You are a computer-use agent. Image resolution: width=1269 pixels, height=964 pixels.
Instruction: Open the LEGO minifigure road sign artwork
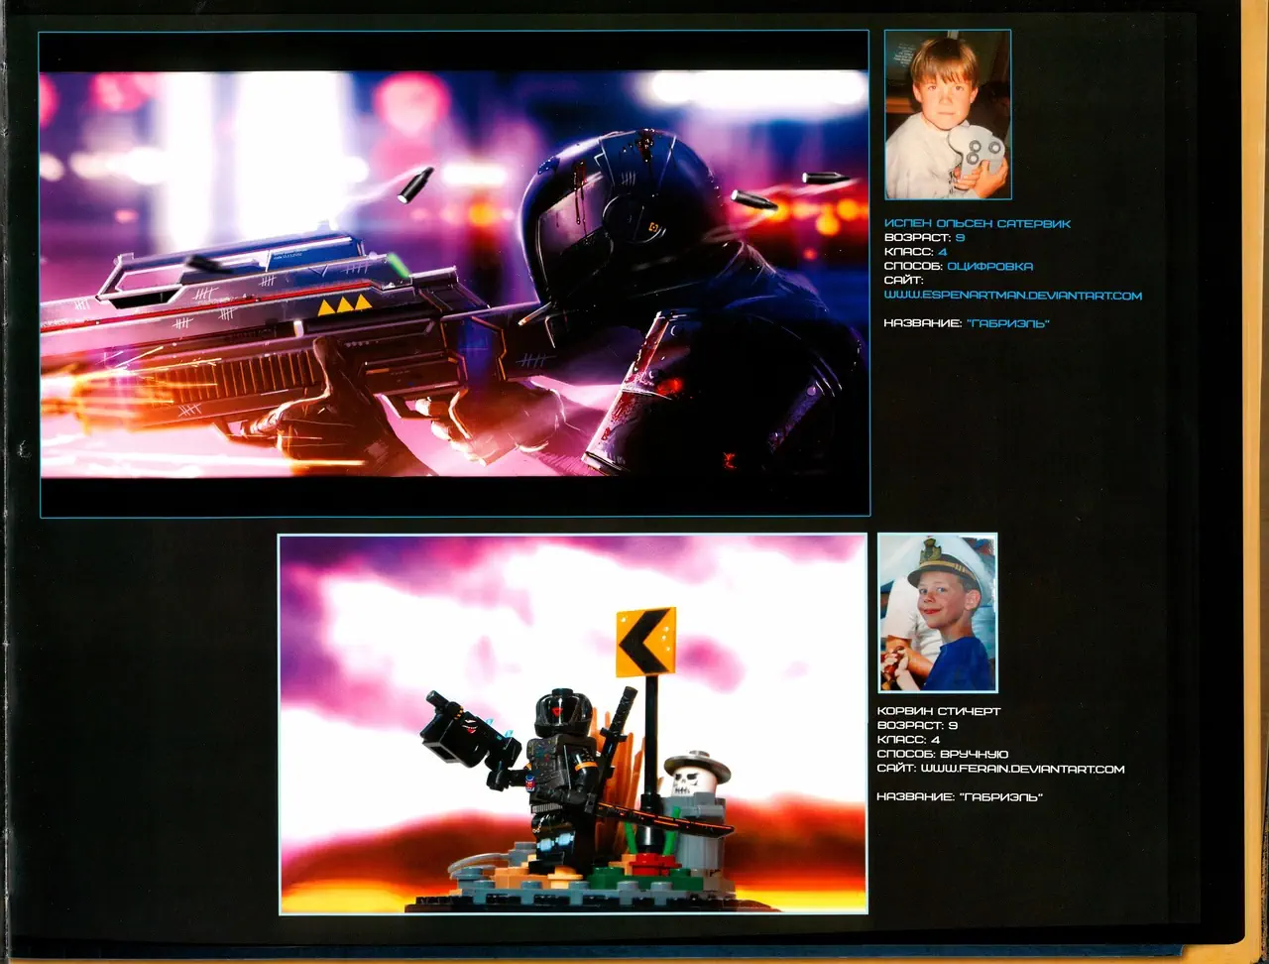click(573, 724)
